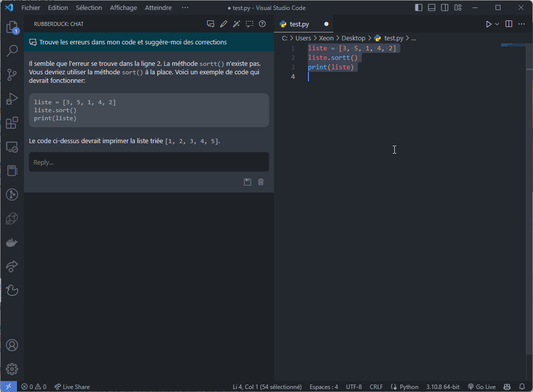
Task: Open Remote Explorer icon in activity bar
Action: (12, 147)
